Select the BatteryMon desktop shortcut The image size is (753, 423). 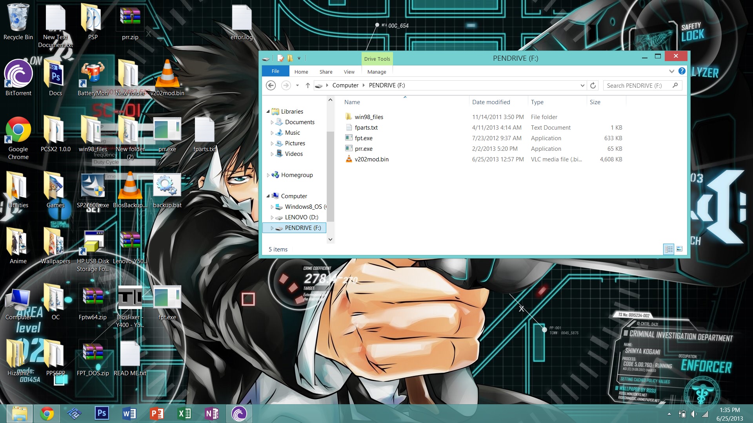click(93, 78)
